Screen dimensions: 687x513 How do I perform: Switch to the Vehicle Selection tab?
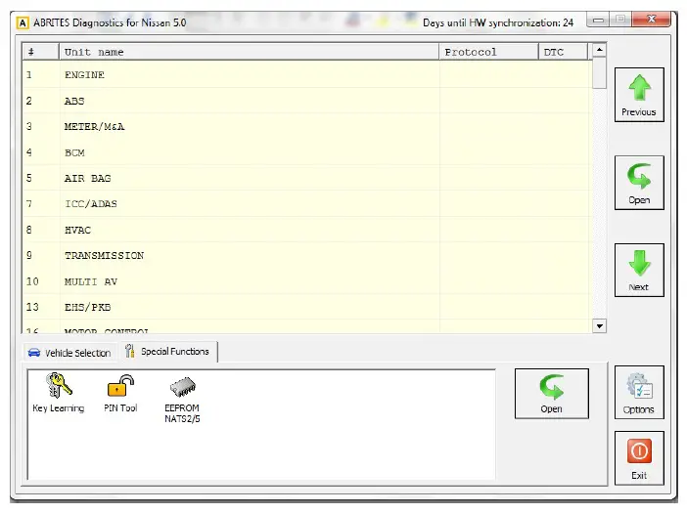pyautogui.click(x=69, y=353)
